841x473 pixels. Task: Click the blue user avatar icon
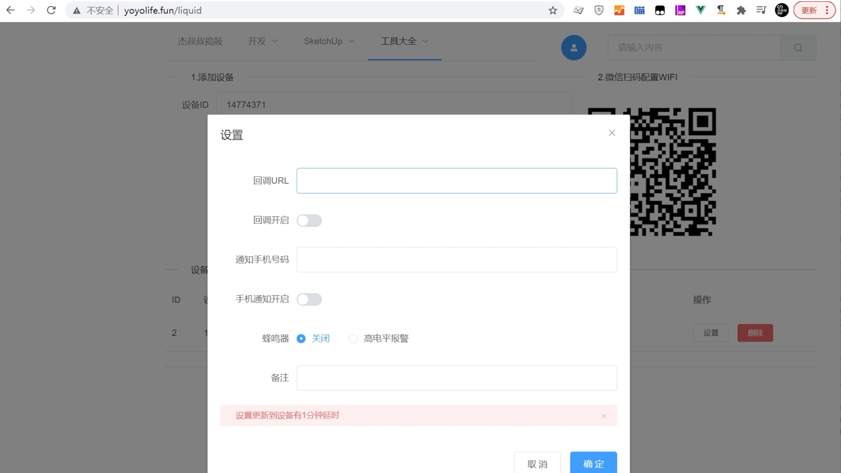574,48
